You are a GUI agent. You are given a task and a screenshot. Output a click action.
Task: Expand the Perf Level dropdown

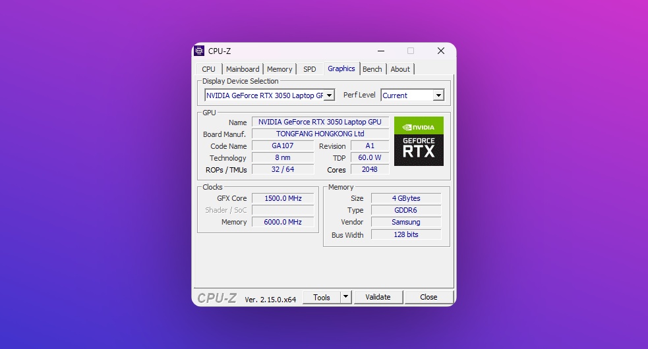[438, 95]
